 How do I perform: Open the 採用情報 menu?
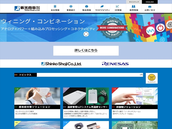(x=134, y=8)
